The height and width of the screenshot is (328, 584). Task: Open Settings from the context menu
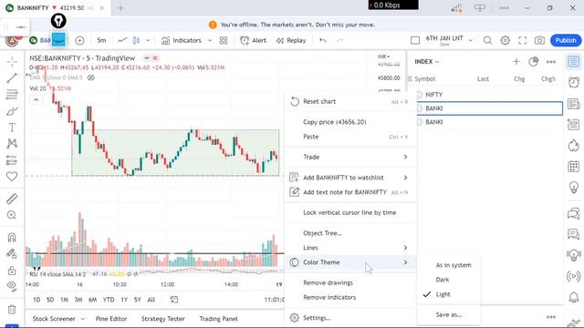[350, 318]
